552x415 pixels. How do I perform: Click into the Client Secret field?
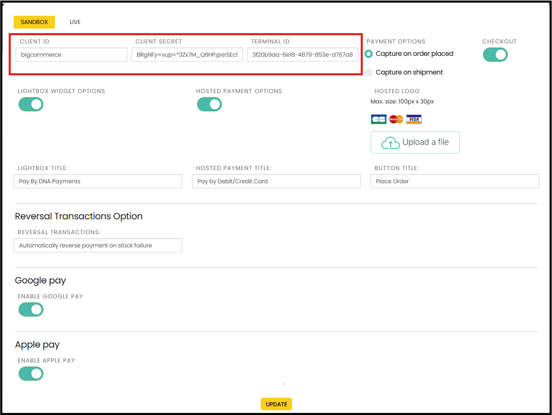coord(187,55)
